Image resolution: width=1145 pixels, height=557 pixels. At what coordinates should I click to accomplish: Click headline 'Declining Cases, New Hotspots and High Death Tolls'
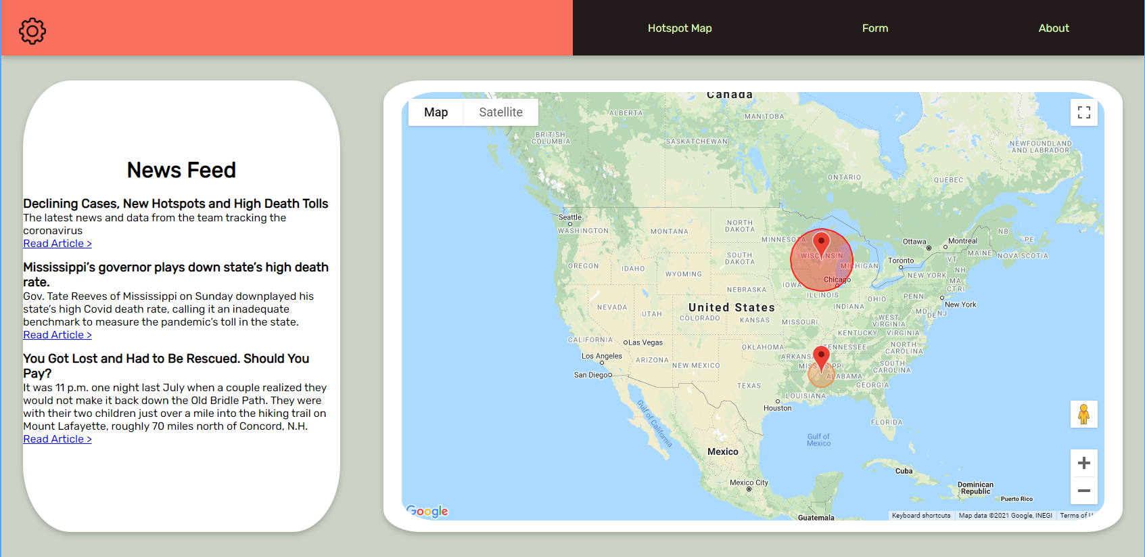coord(176,204)
